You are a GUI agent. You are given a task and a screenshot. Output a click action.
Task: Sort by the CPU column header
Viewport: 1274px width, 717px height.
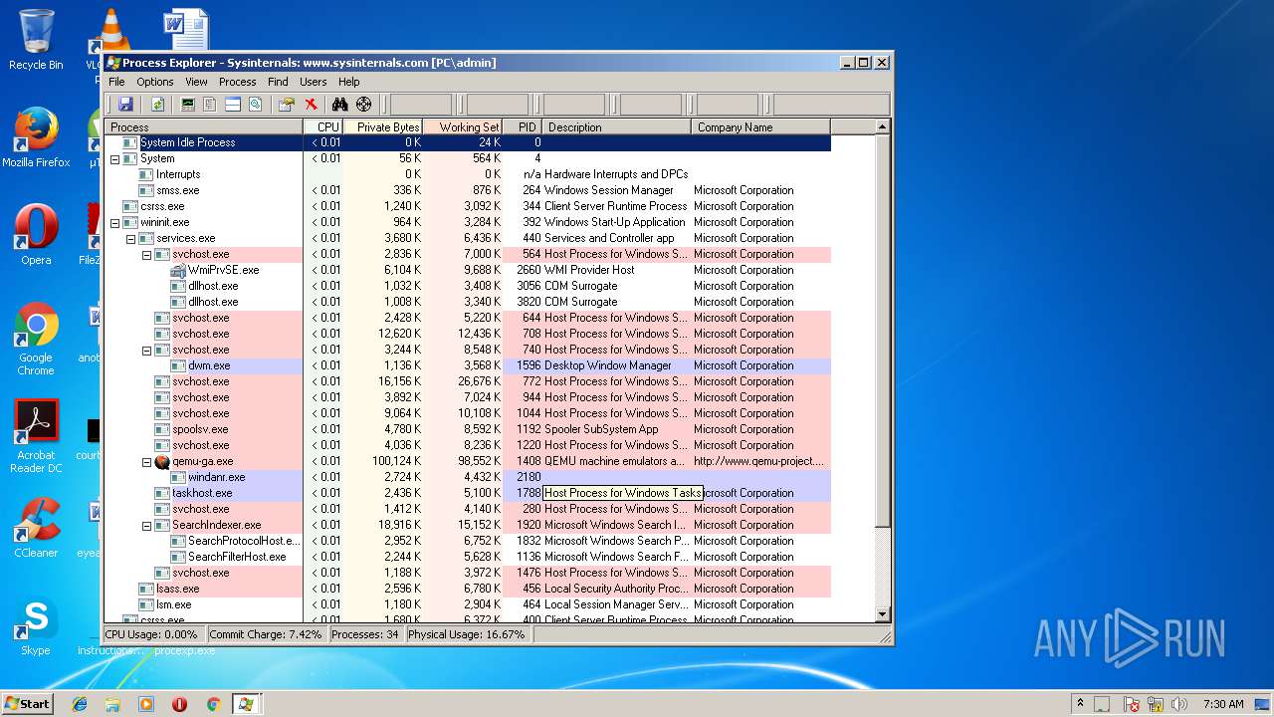(323, 126)
